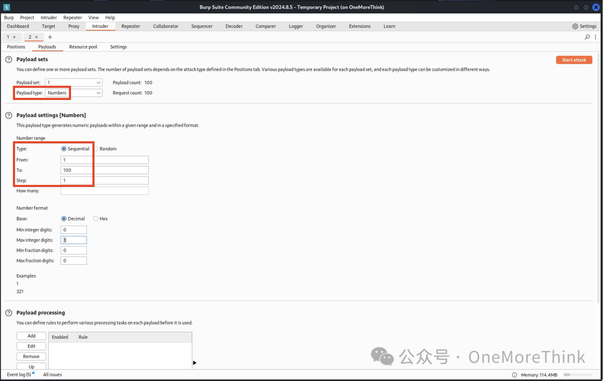
Task: Open the Payload set dropdown
Action: [74, 82]
